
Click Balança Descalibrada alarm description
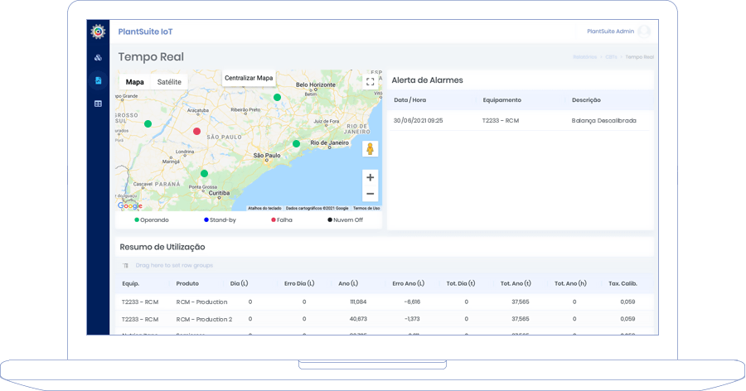pyautogui.click(x=603, y=121)
